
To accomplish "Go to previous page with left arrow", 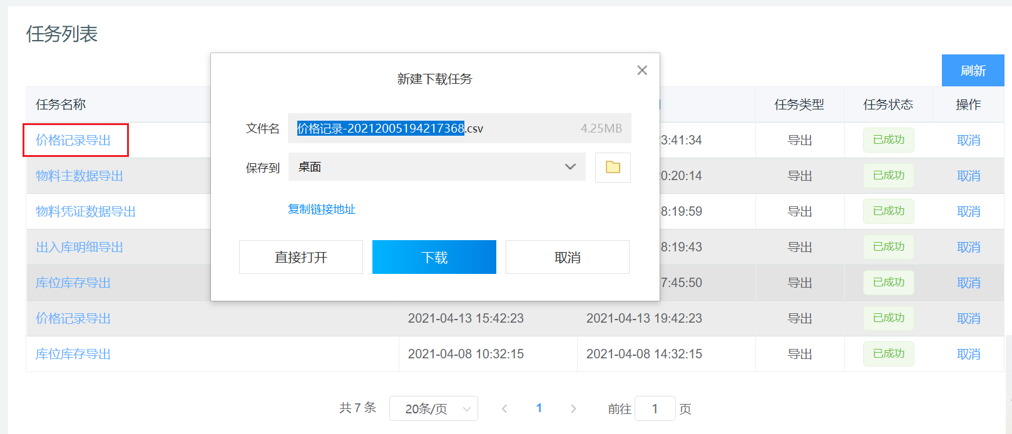I will click(x=504, y=409).
